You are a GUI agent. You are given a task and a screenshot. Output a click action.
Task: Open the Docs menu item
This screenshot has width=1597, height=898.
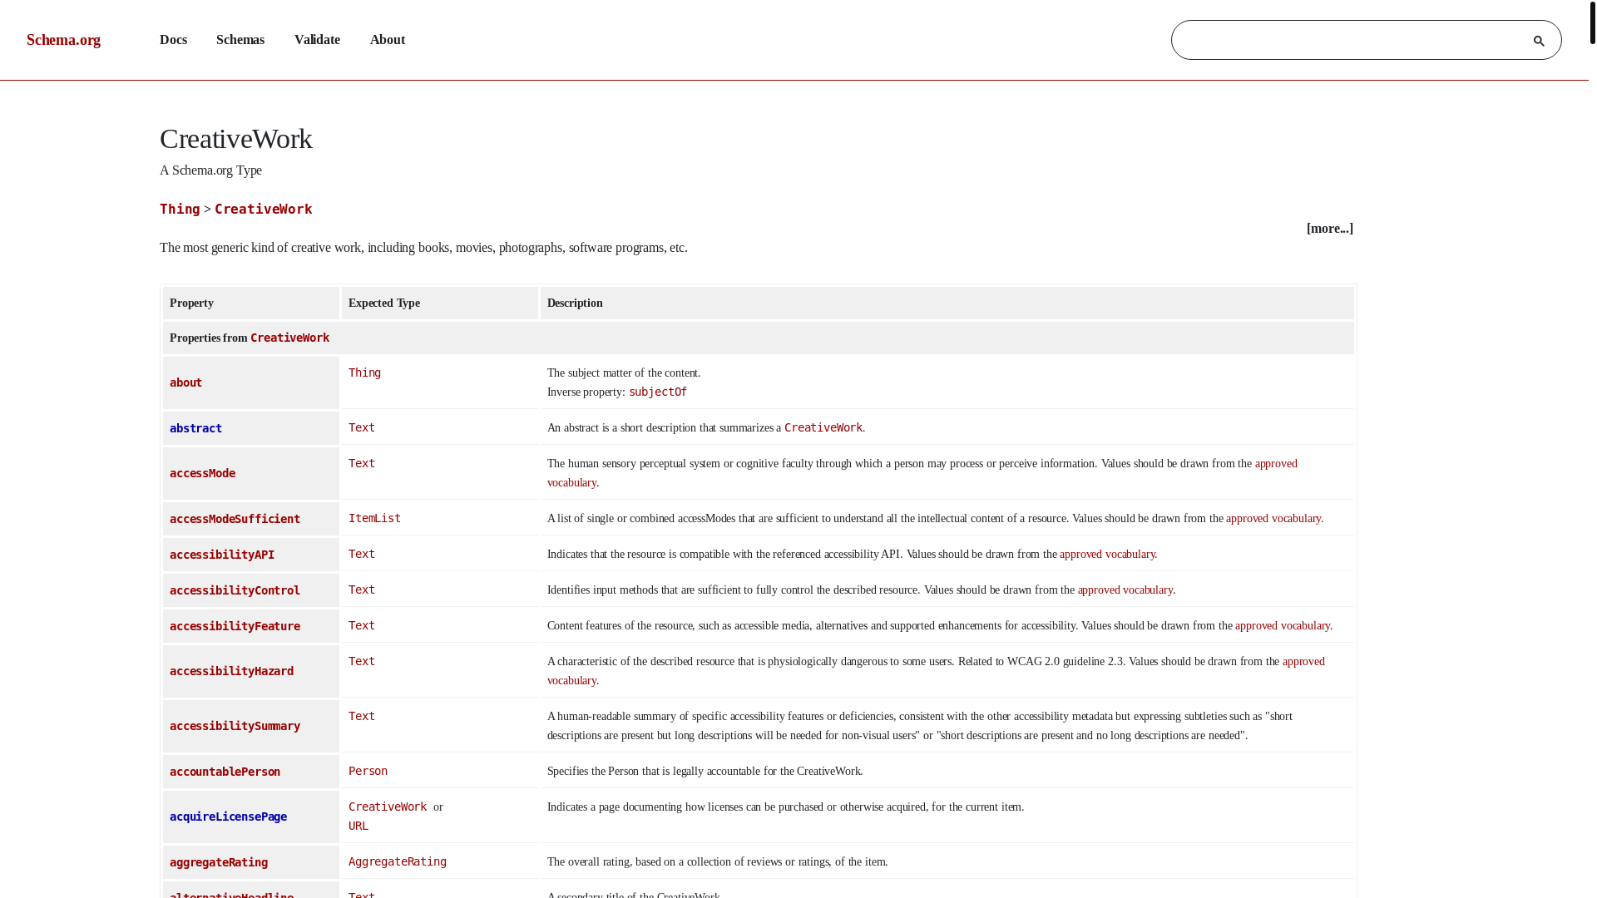(x=173, y=40)
